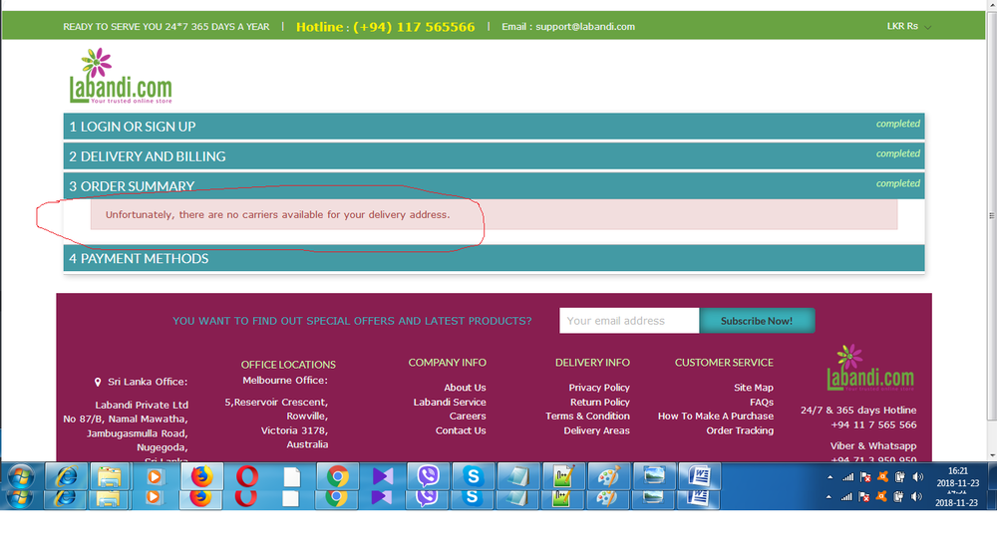Open the Privacy Policy link
The height and width of the screenshot is (560, 997).
(599, 387)
